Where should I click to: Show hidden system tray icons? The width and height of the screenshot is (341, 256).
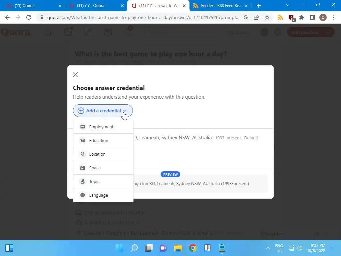pyautogui.click(x=268, y=248)
